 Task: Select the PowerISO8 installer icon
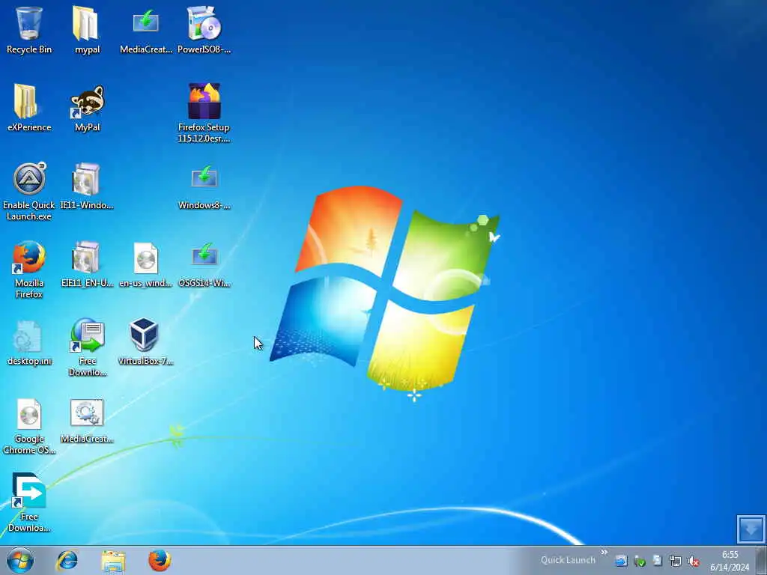pyautogui.click(x=204, y=29)
